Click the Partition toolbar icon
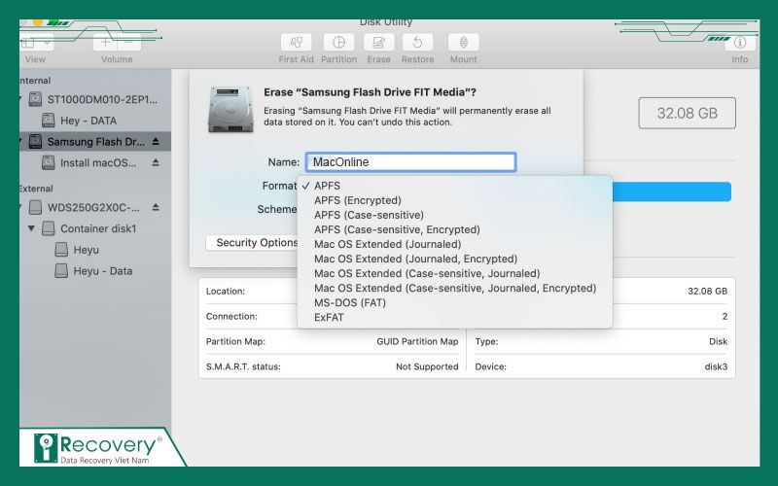Screen dimensions: 778x486 coord(338,43)
